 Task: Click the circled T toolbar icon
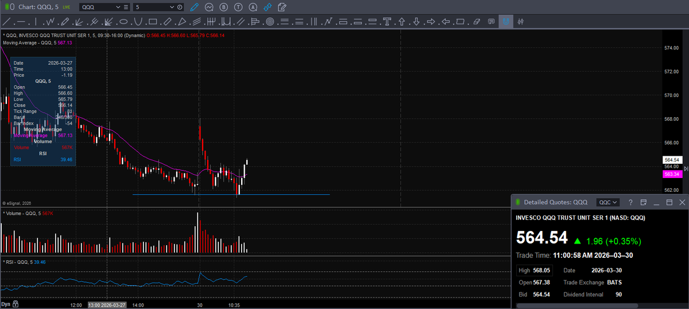238,7
